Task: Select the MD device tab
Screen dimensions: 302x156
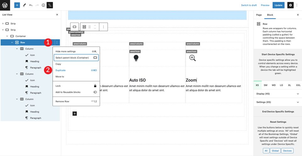Action: coord(273,85)
